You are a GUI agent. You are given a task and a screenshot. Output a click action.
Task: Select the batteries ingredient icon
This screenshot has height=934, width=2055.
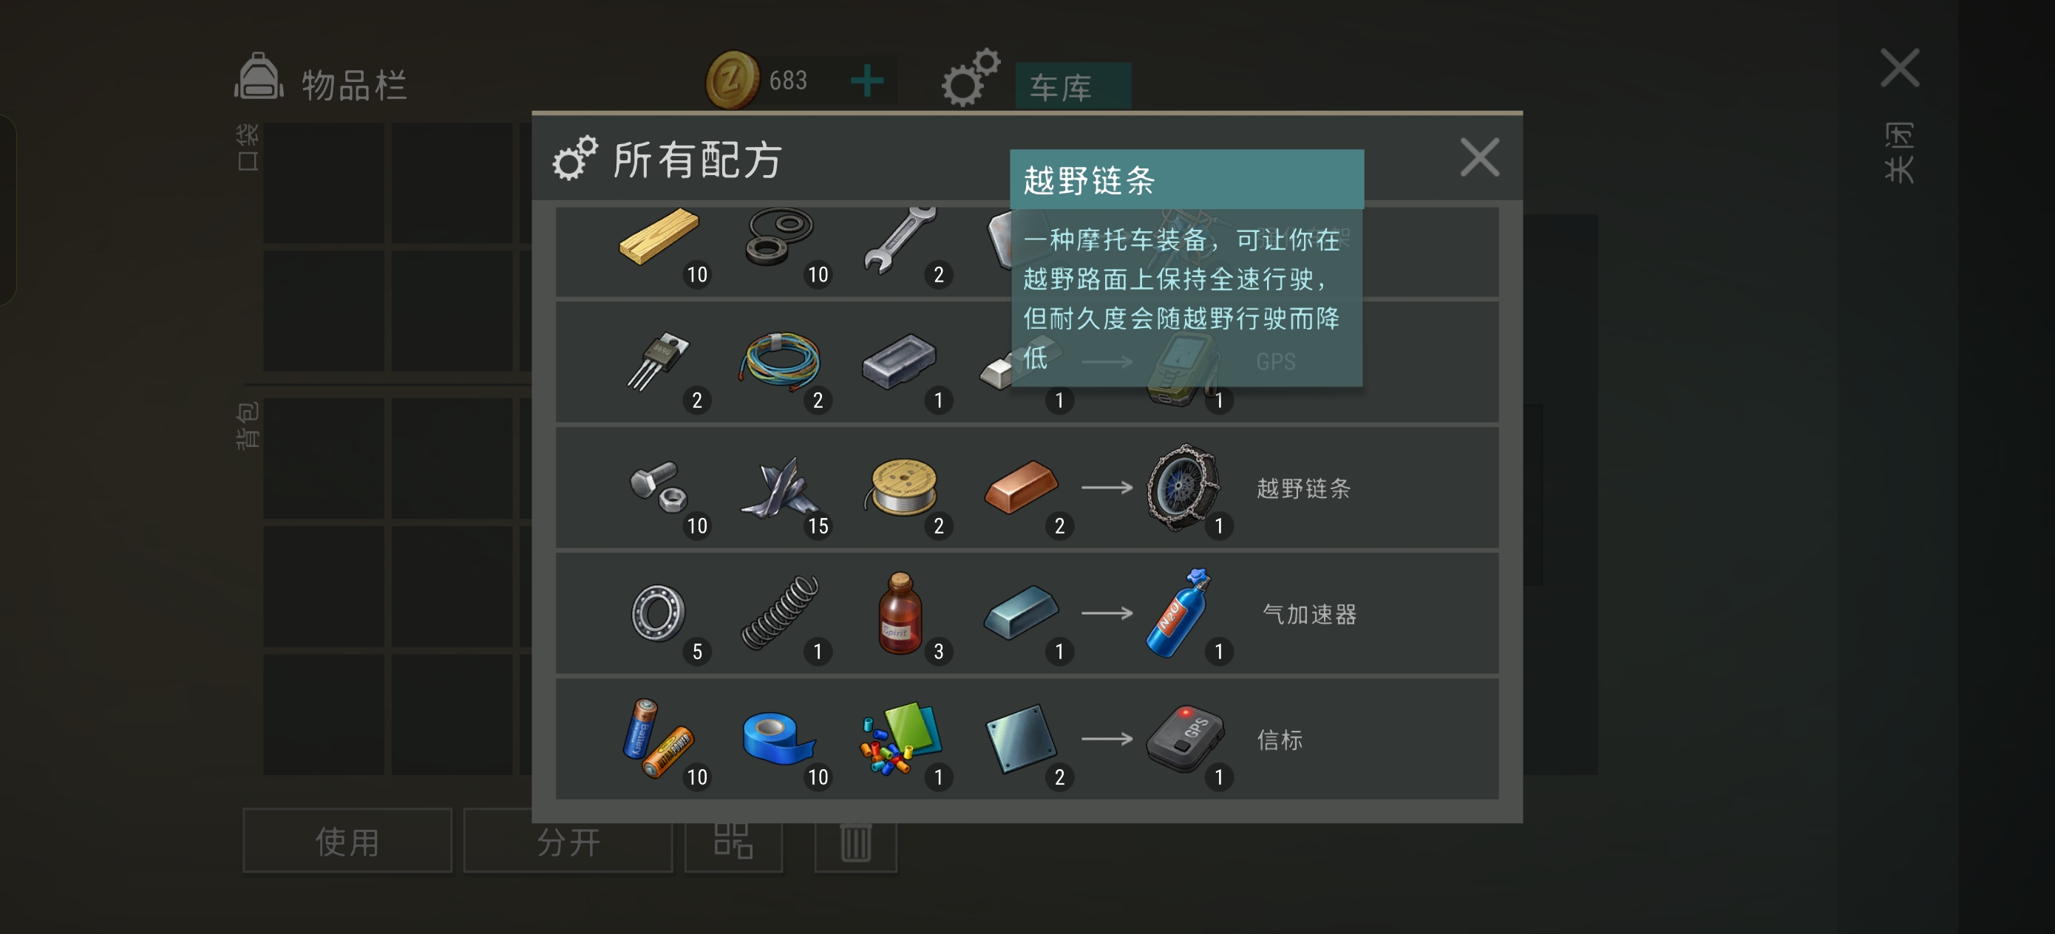[656, 739]
